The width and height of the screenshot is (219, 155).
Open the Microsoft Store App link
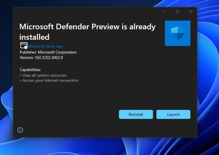point(46,46)
